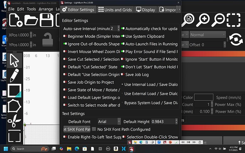Click the corner brackets tool icon at the bottom of the left toolbar
This screenshot has height=153, width=245.
click(x=14, y=136)
